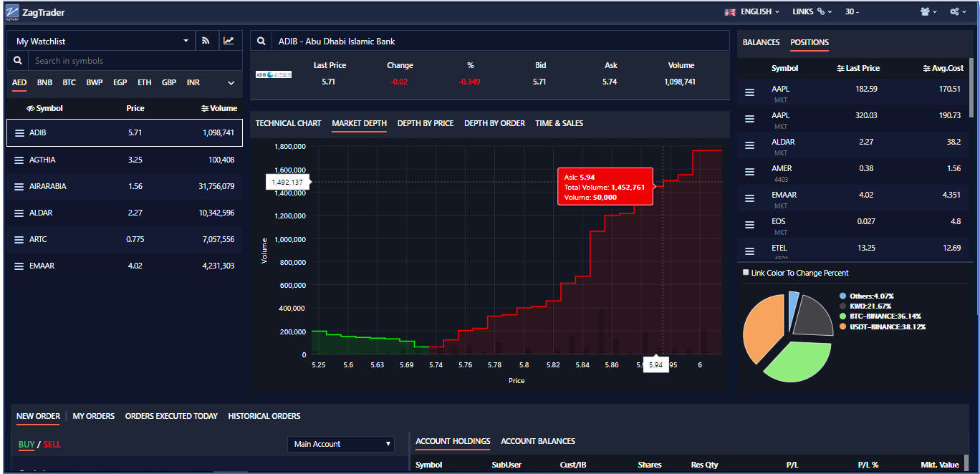Select the BTC currency filter

[69, 82]
